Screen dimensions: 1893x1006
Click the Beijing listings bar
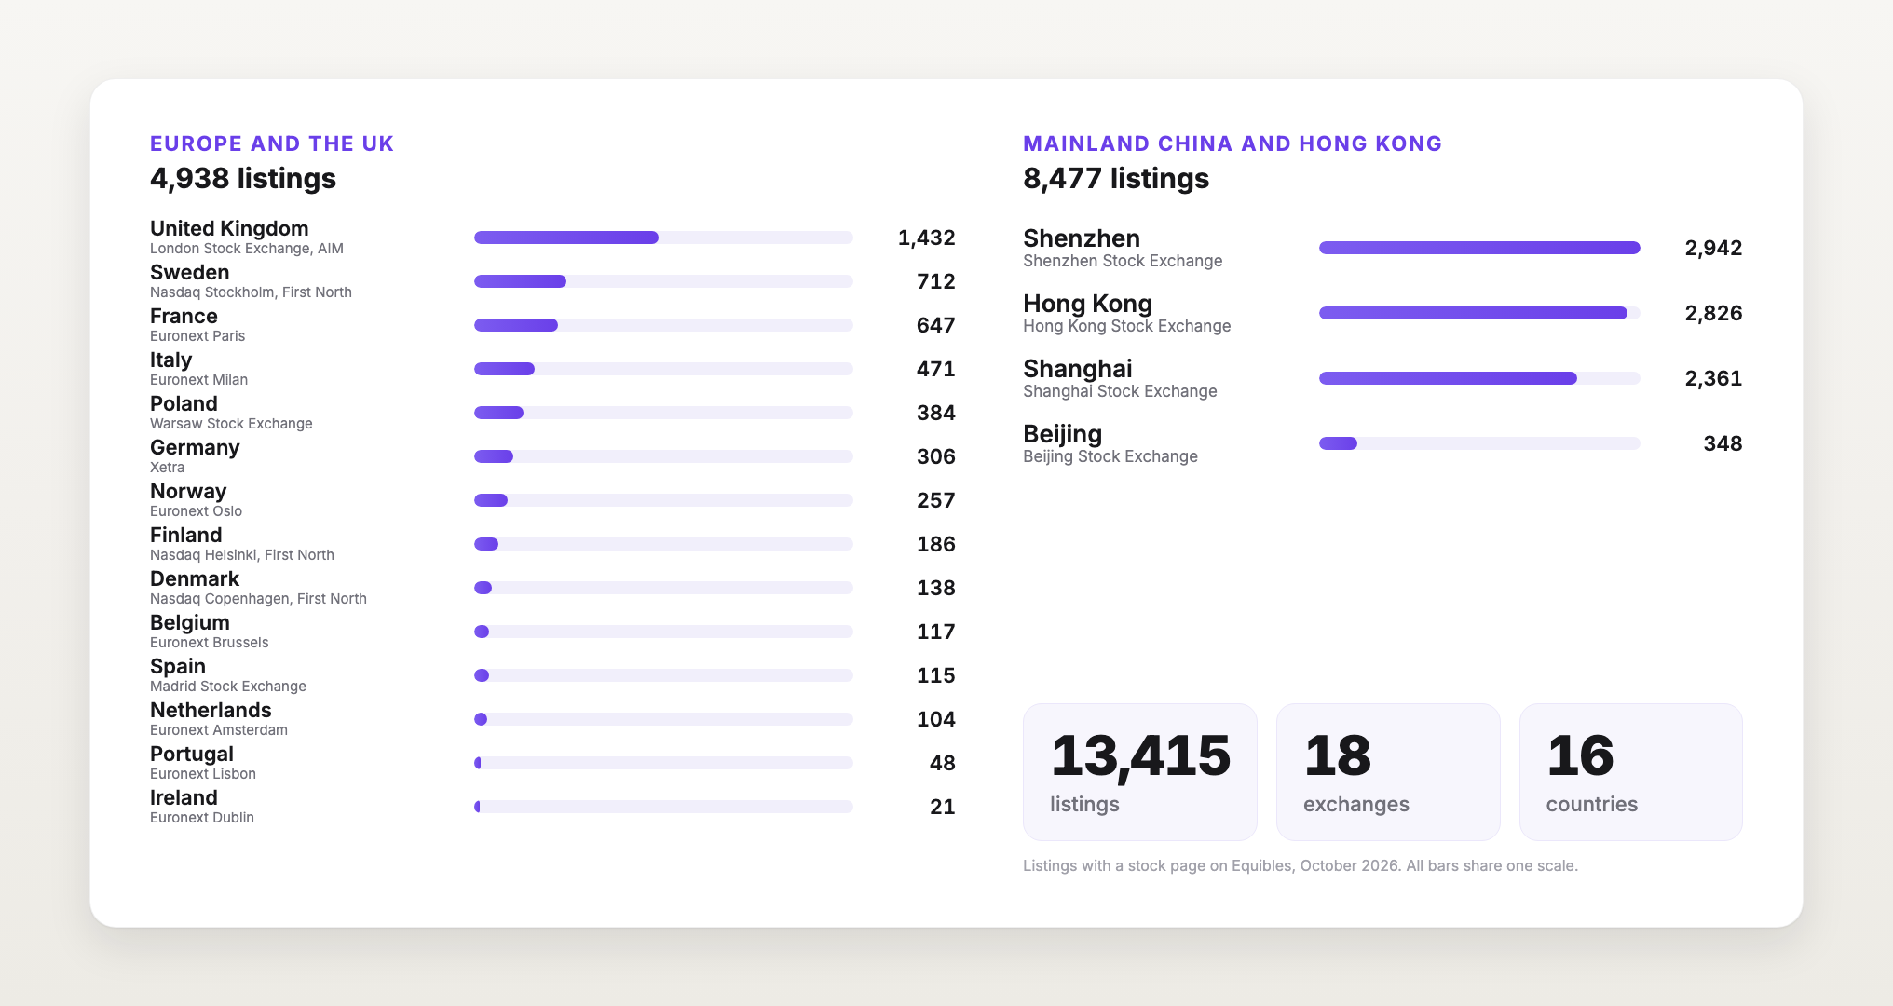[x=1479, y=443]
